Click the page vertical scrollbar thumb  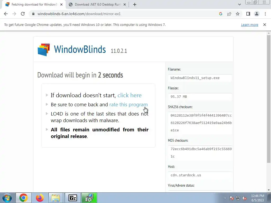coord(269,99)
